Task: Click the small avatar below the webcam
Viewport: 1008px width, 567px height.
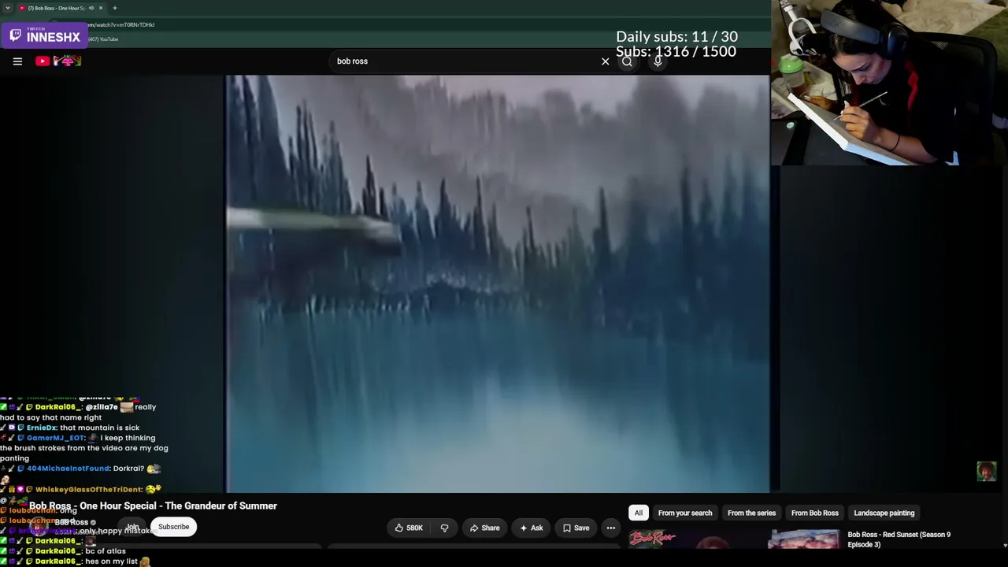Action: click(x=986, y=471)
